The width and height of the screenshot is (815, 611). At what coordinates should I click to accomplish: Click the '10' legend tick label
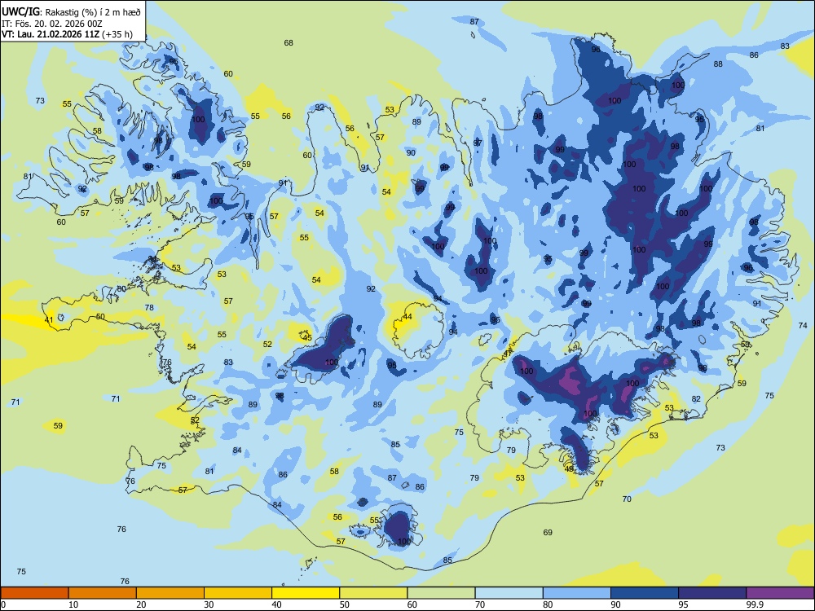73,604
